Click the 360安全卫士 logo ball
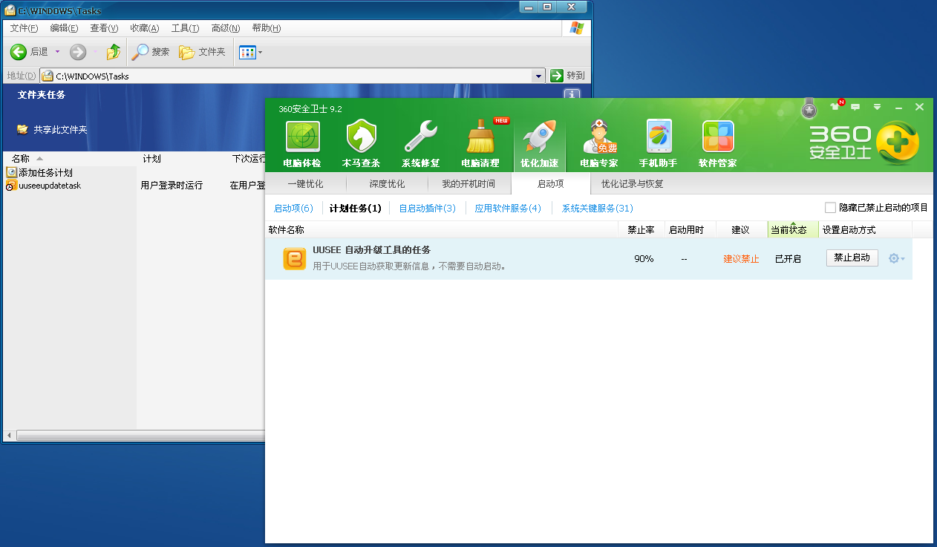Viewport: 937px width, 547px height. (x=898, y=143)
